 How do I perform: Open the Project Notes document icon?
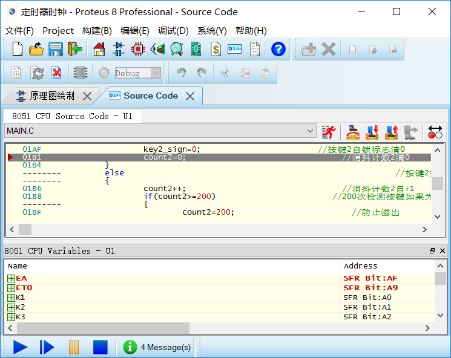[x=255, y=49]
